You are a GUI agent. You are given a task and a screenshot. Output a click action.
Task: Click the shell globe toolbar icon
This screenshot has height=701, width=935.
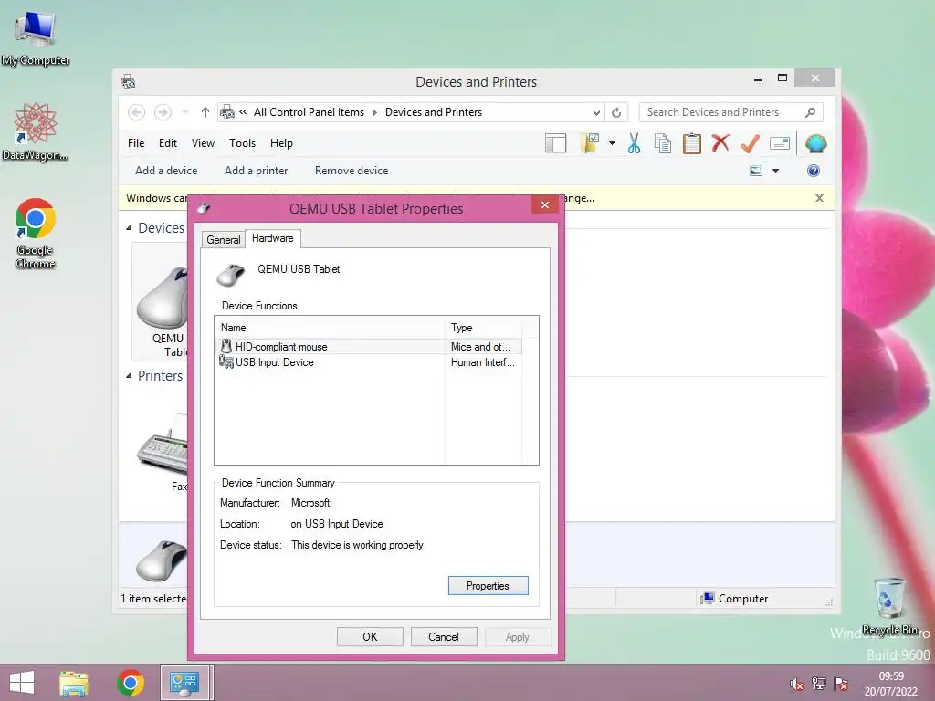[x=815, y=143]
